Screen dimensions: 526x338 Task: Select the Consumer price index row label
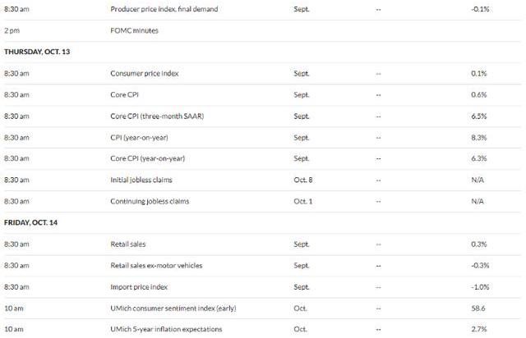(x=144, y=73)
